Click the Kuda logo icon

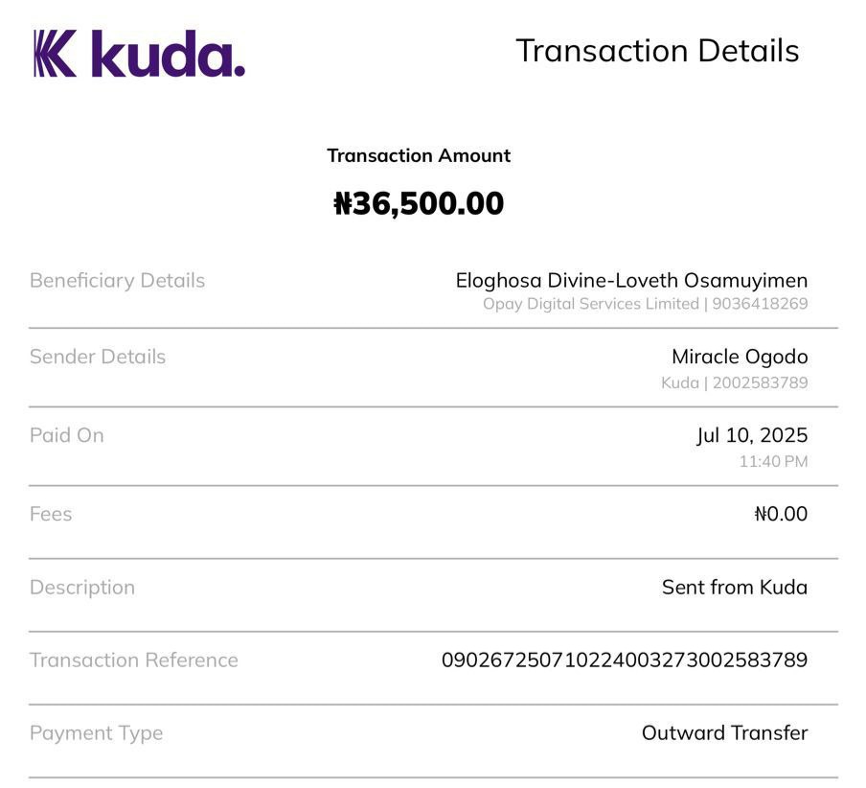(x=55, y=53)
